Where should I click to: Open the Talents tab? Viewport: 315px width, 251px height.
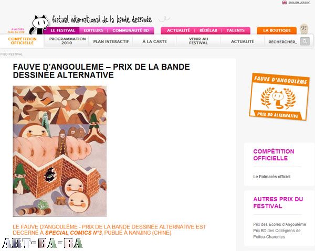coord(236,30)
